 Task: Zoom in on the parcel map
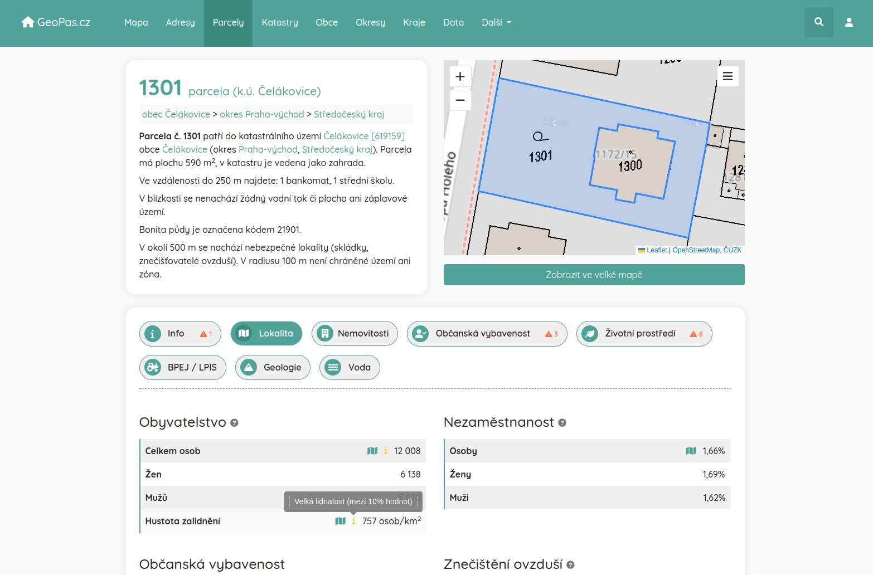(x=460, y=76)
